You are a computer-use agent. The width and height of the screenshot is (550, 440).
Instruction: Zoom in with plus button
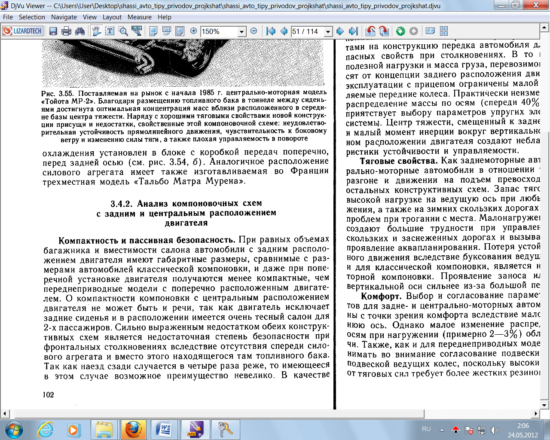click(x=193, y=31)
